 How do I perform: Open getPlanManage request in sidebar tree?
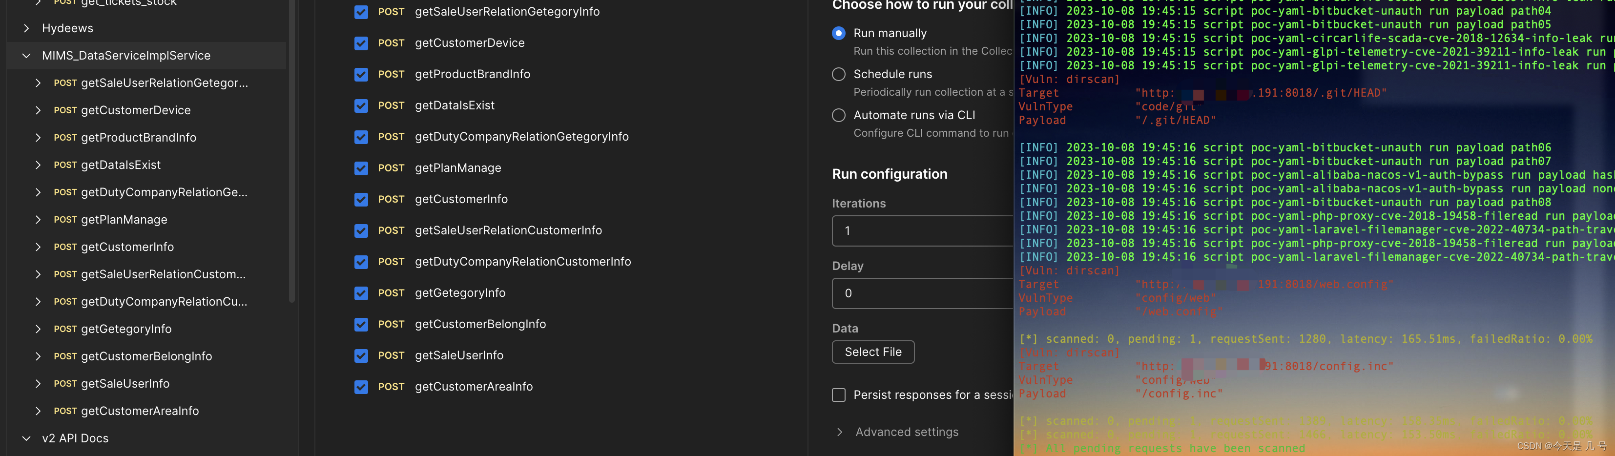[124, 220]
